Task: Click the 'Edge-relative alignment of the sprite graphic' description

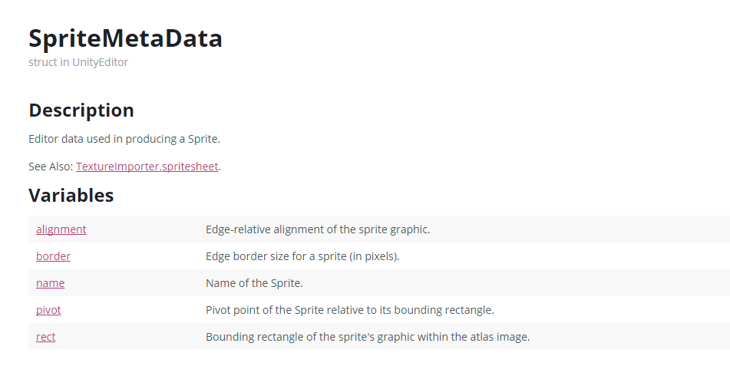Action: point(318,229)
